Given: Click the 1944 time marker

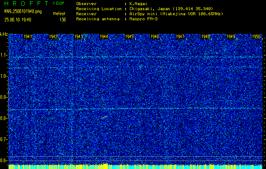Looking at the screenshot, I should (x=104, y=37).
